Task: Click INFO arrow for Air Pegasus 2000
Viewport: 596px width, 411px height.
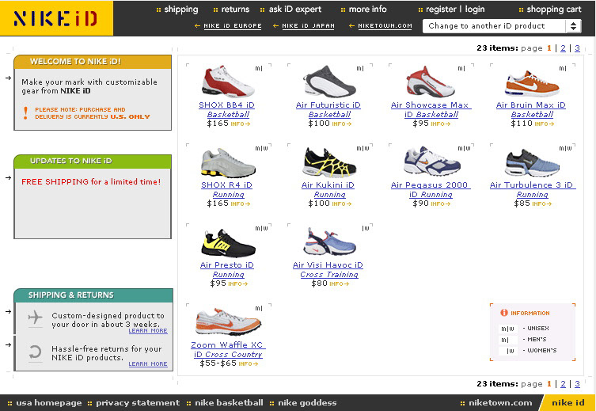Action: click(440, 204)
